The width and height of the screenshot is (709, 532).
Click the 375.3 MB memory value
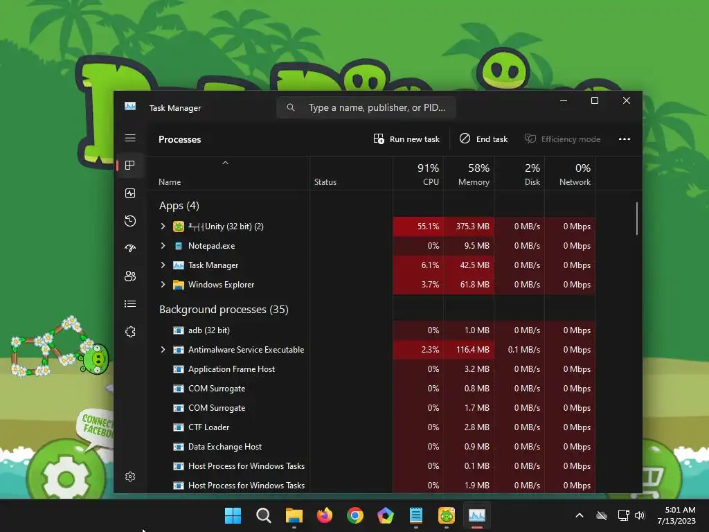[472, 227]
